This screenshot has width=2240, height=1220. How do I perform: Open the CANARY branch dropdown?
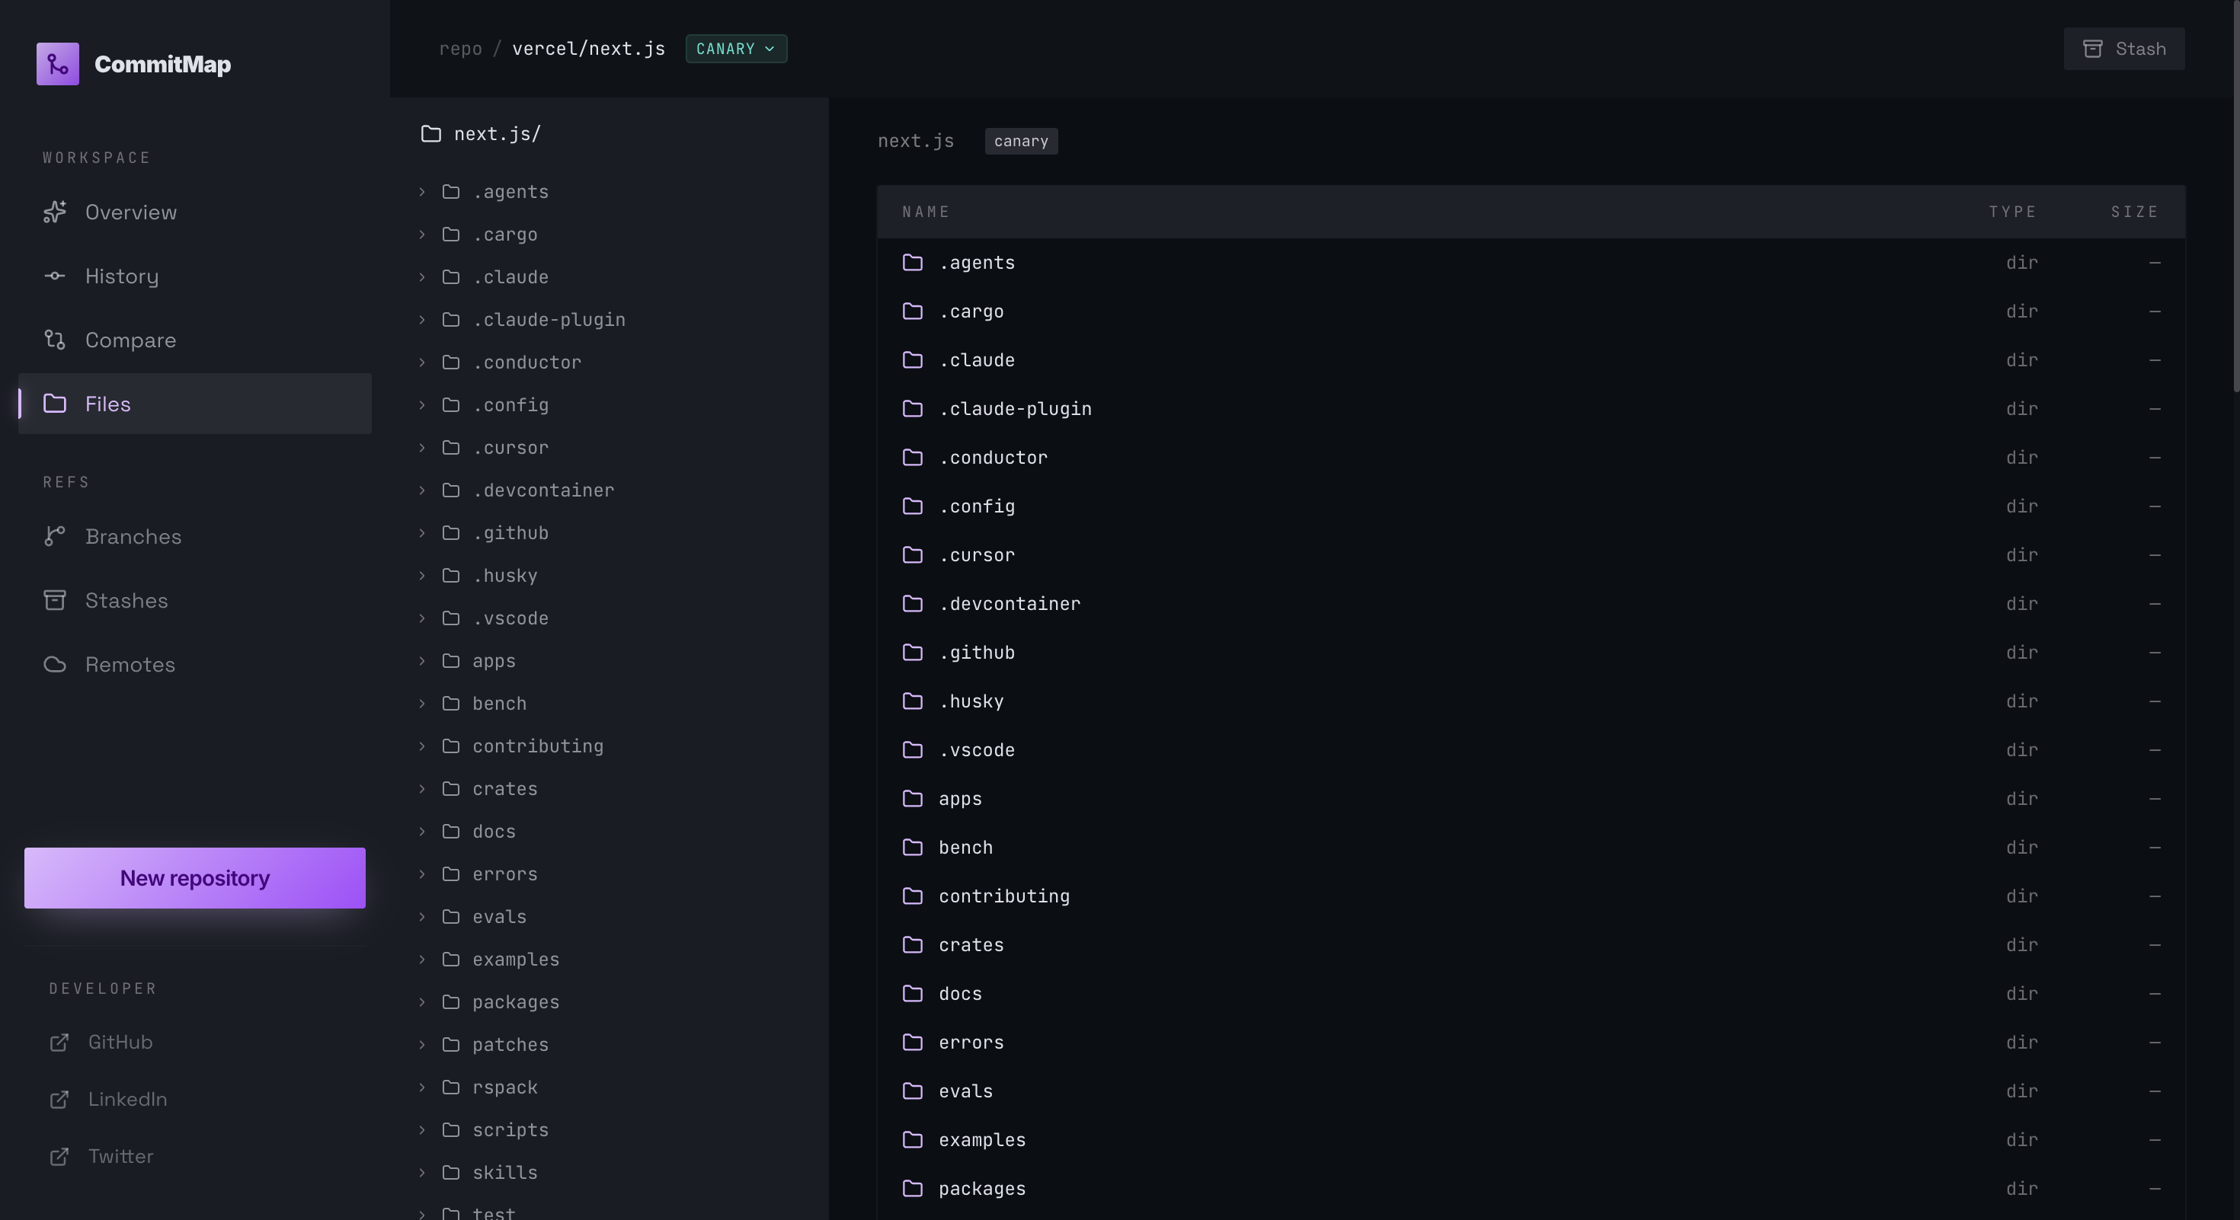(x=736, y=49)
